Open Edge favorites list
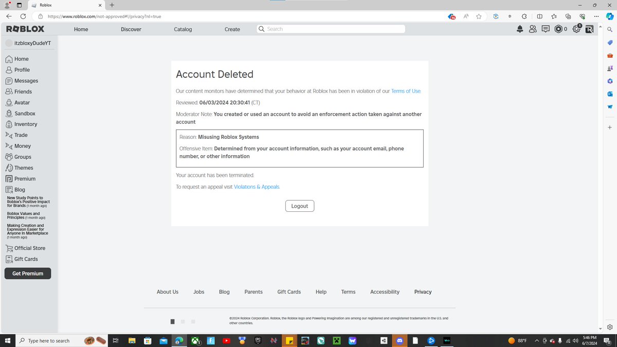The height and width of the screenshot is (347, 617). (554, 16)
